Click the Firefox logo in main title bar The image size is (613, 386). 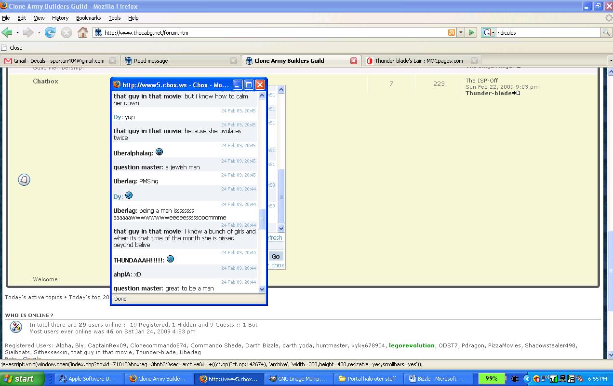click(x=4, y=6)
